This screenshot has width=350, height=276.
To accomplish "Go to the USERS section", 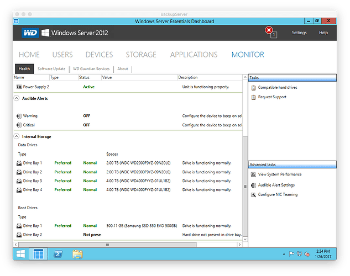I will (x=62, y=55).
